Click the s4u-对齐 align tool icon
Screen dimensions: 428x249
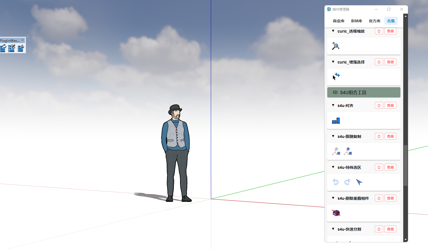point(336,121)
